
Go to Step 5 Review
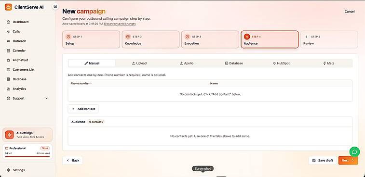329,39
